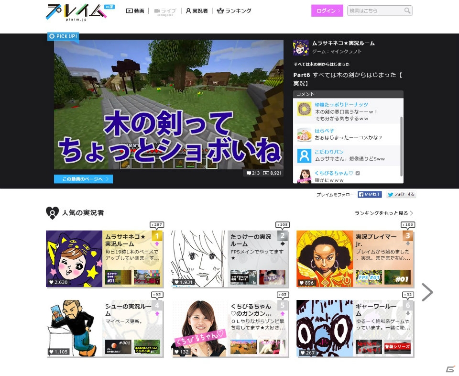Click the Twitter フォローする button
Screen dimensions: 459x376
401,194
